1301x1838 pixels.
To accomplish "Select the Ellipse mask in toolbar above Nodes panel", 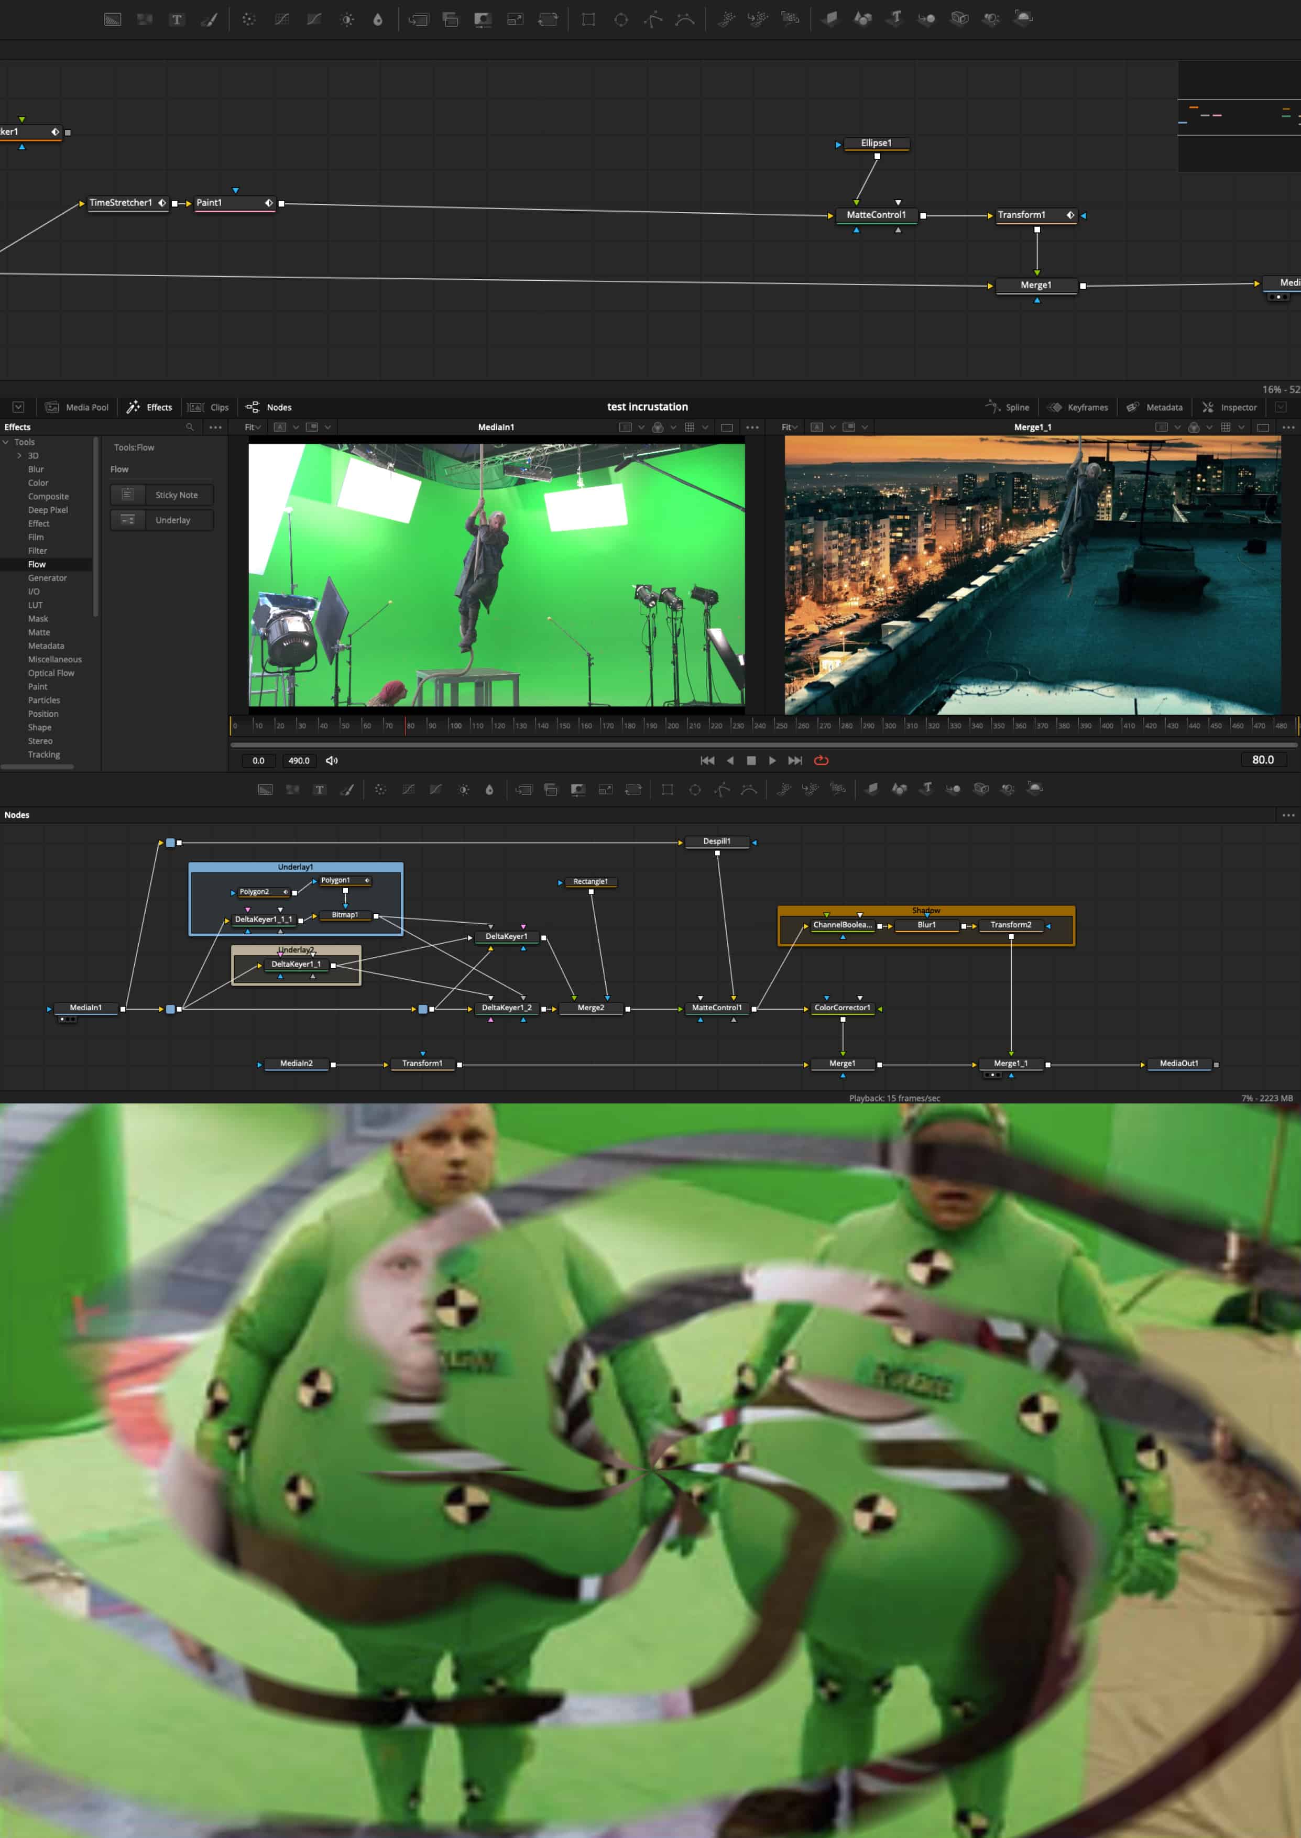I will pos(695,790).
